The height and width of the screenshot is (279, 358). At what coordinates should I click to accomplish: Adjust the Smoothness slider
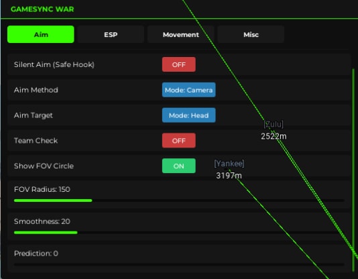tap(179, 233)
